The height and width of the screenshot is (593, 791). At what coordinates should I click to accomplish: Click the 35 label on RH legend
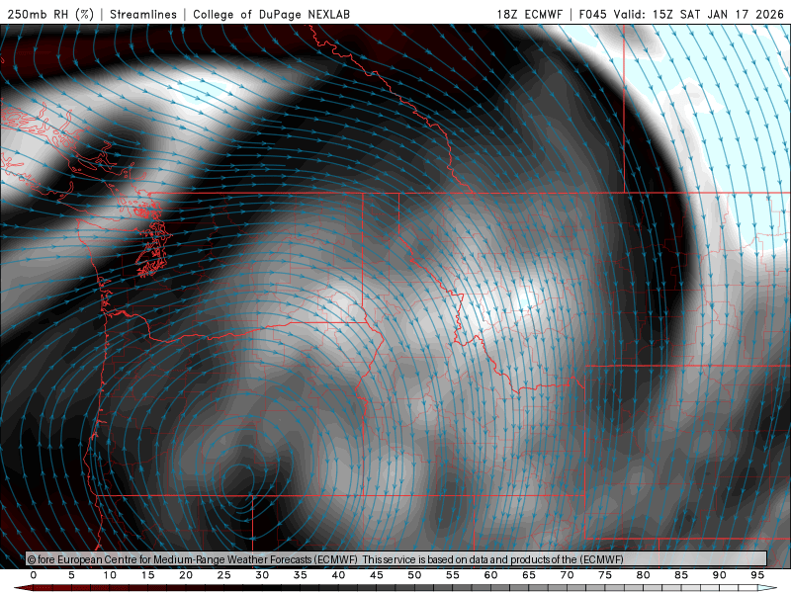tap(301, 575)
